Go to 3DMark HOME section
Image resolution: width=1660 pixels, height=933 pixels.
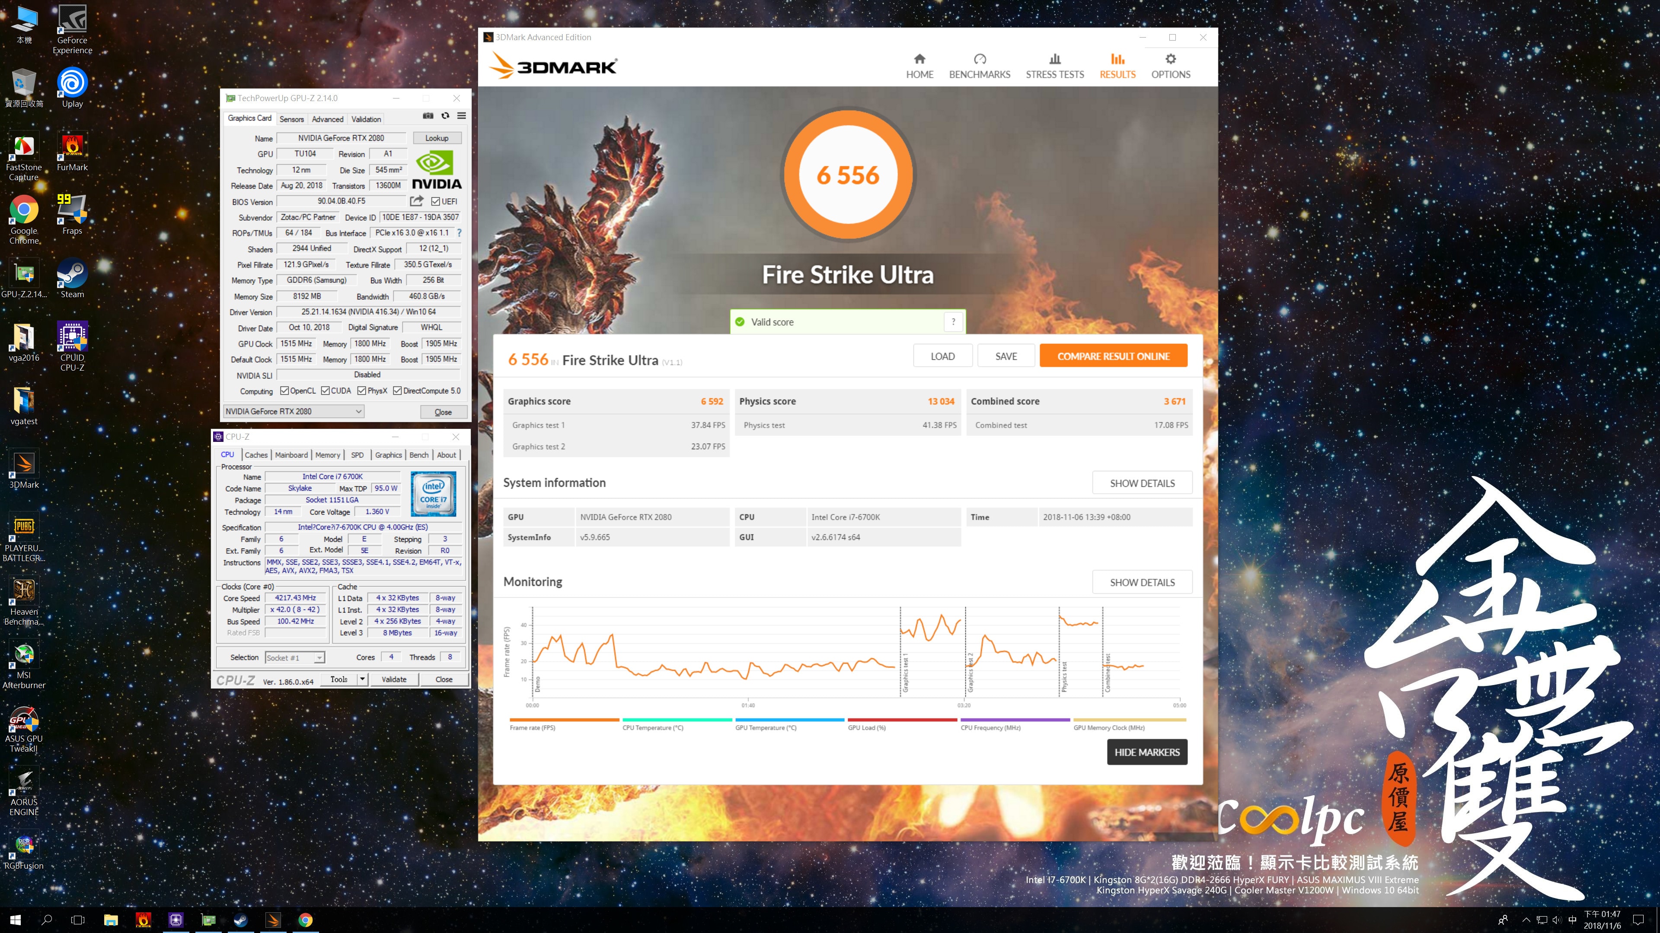919,67
